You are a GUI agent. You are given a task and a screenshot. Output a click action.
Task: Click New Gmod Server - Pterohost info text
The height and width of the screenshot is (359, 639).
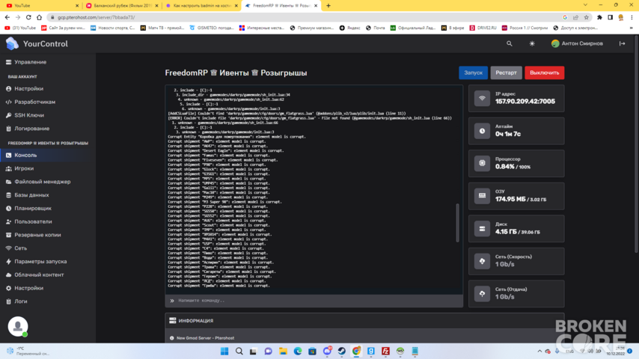(205, 338)
